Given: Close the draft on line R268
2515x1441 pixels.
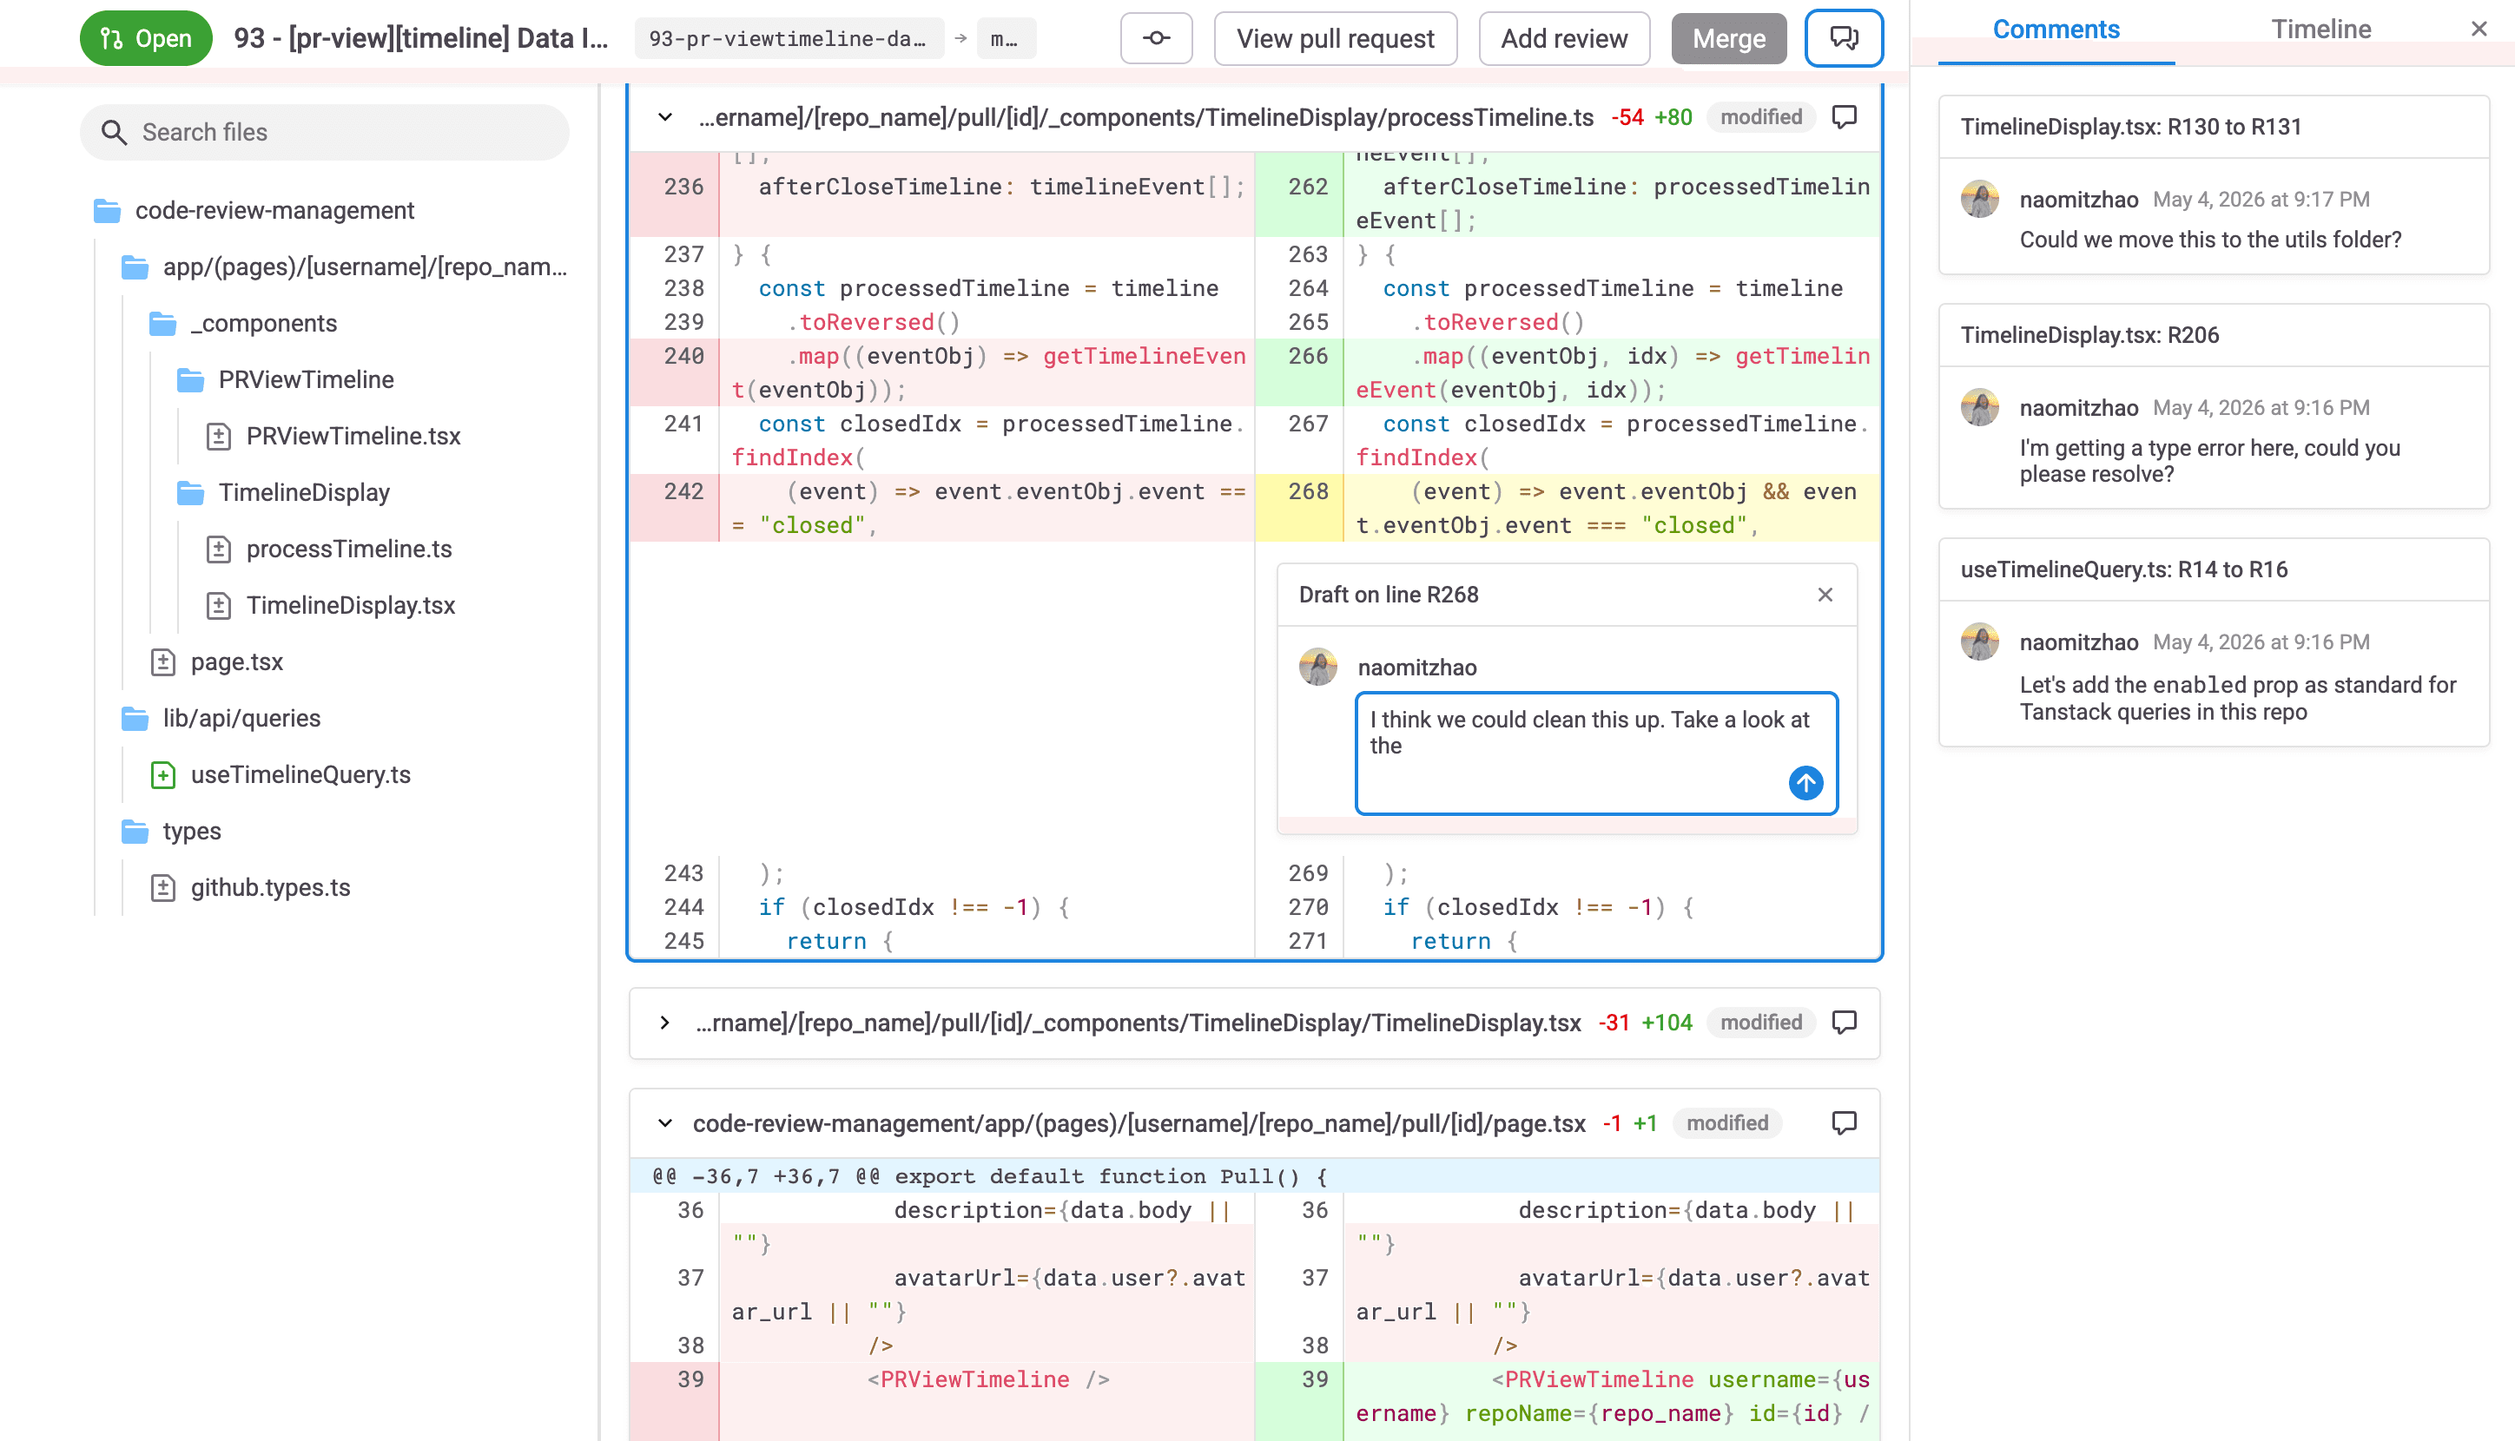Looking at the screenshot, I should point(1825,595).
